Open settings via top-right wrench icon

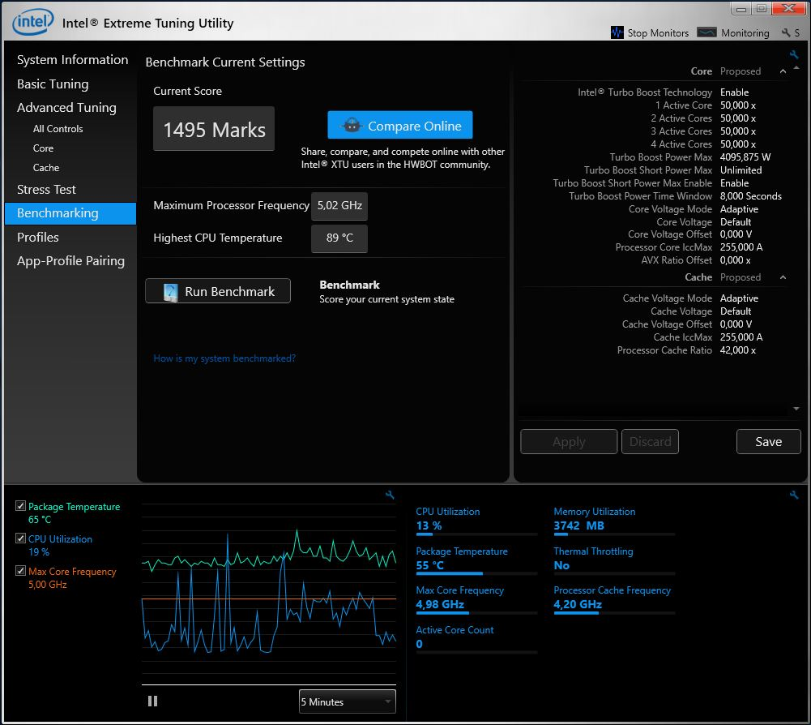click(786, 32)
